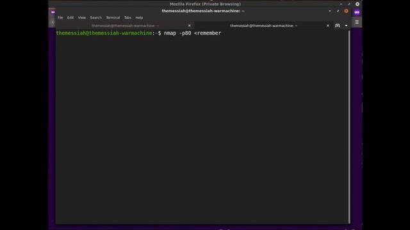The width and height of the screenshot is (410, 230).
Task: Maximize the terminal window
Action: pos(338,11)
